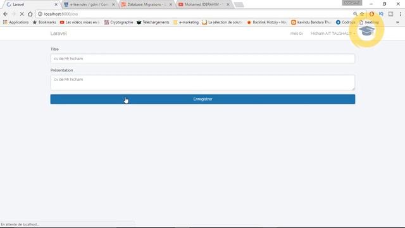Click the zoom magnifier icon in address bar
The height and width of the screenshot is (228, 405).
click(x=355, y=14)
